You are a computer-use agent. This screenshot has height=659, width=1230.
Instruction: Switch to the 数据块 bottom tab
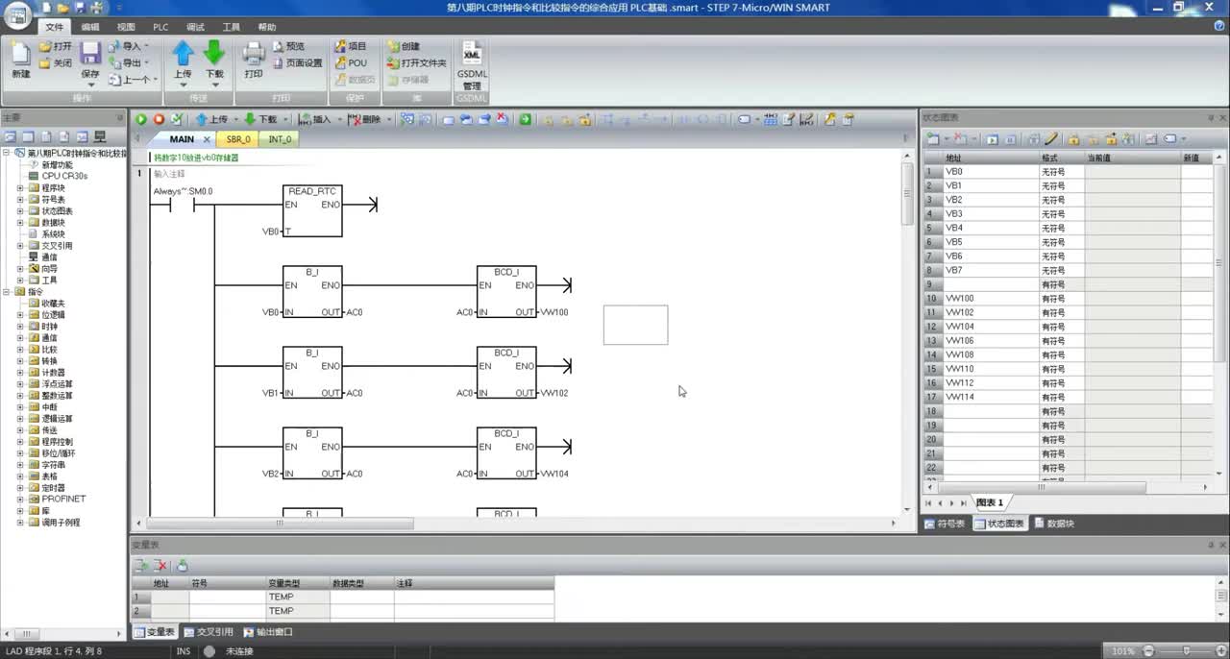coord(1054,524)
